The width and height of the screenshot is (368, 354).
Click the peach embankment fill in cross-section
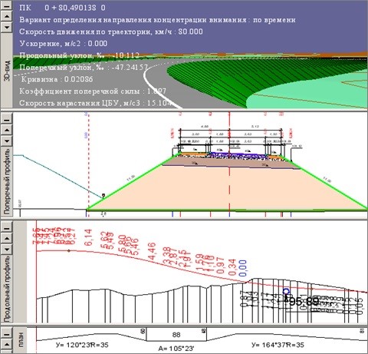pos(228,190)
